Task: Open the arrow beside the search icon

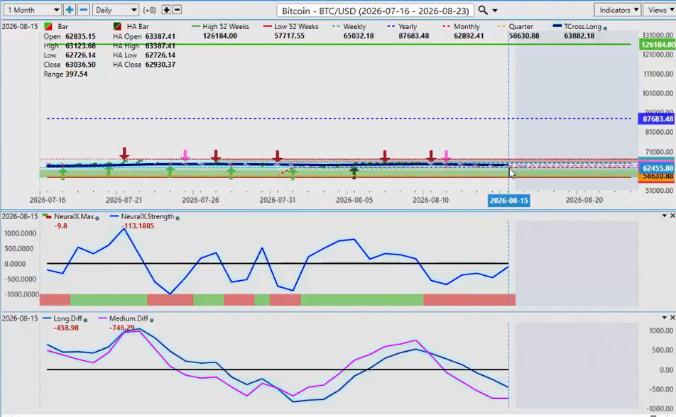Action: coord(495,11)
